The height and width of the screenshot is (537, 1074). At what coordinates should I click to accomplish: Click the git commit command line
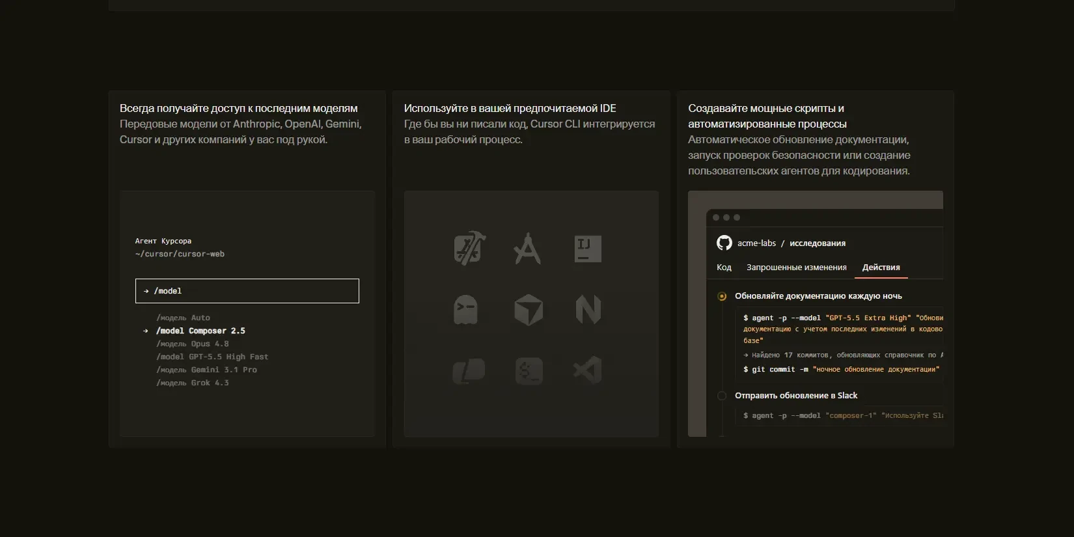[842, 369]
